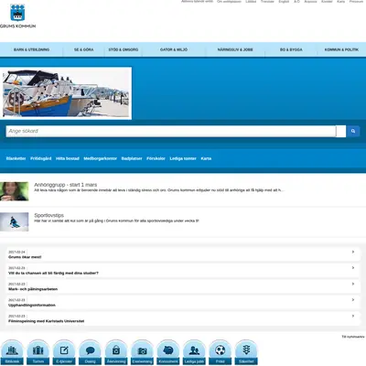Click the Translate link in top bar
366x366 pixels.
(267, 2)
